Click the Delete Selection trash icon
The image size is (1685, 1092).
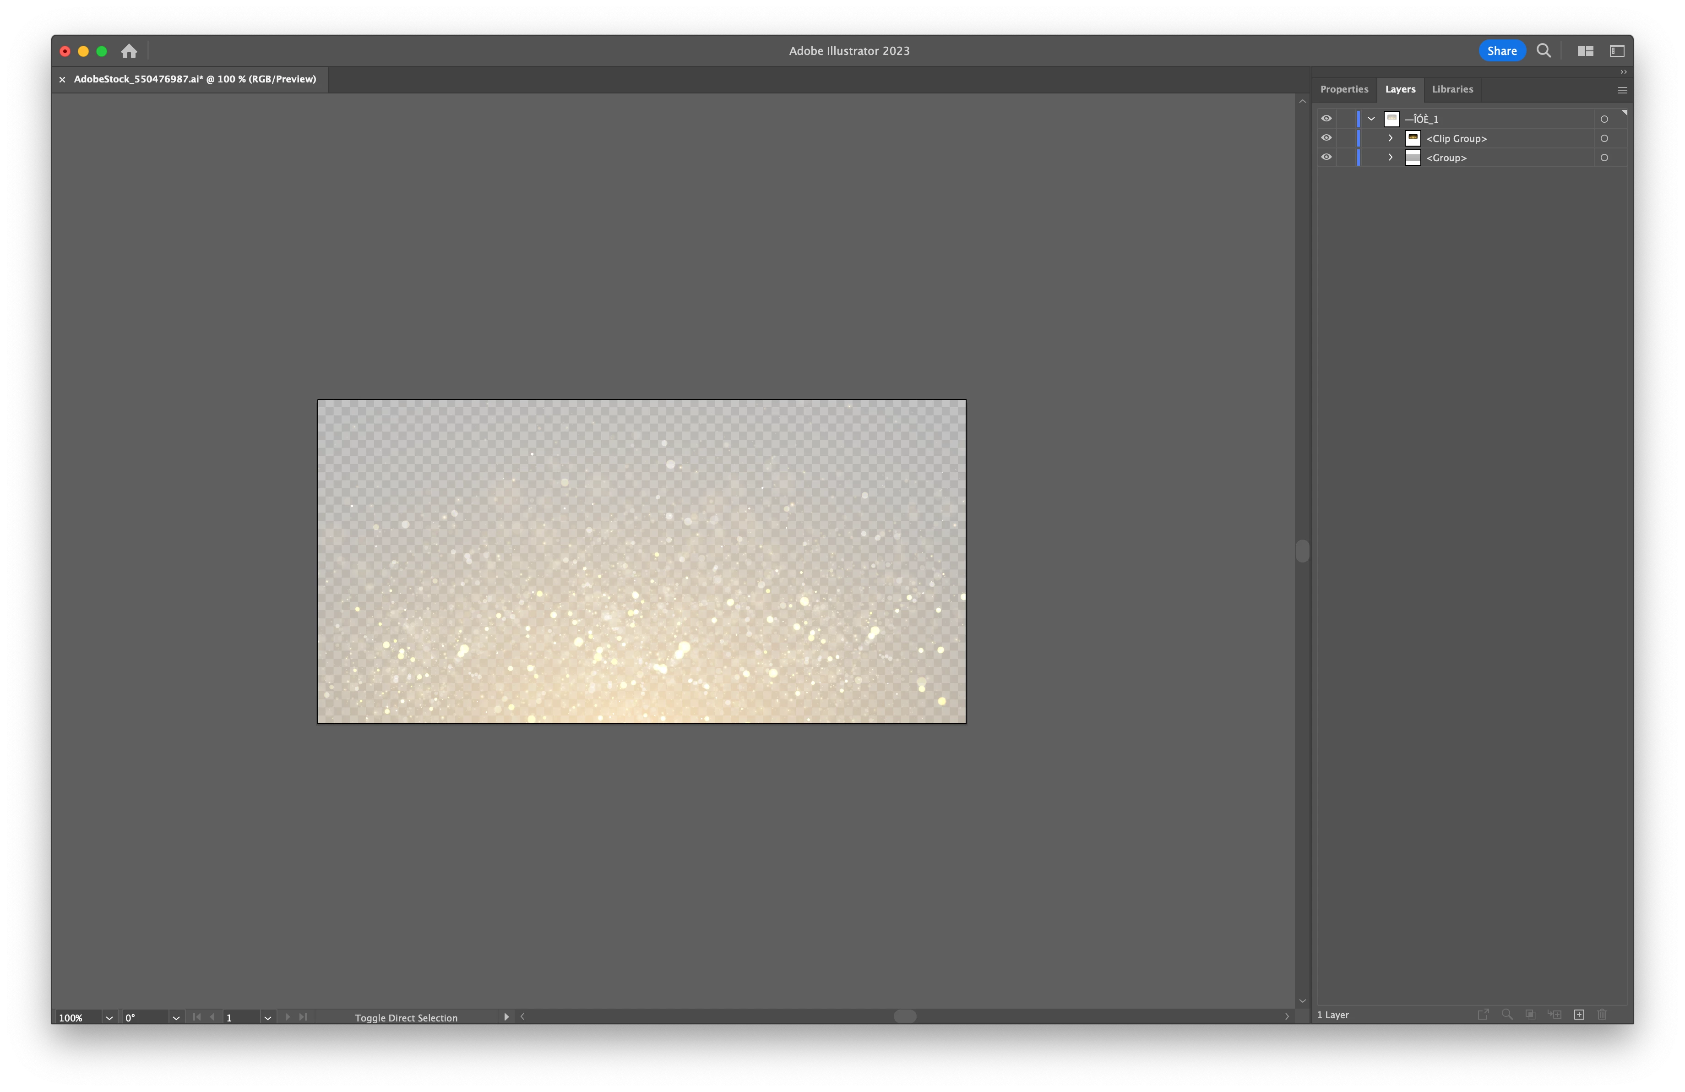pyautogui.click(x=1602, y=1015)
